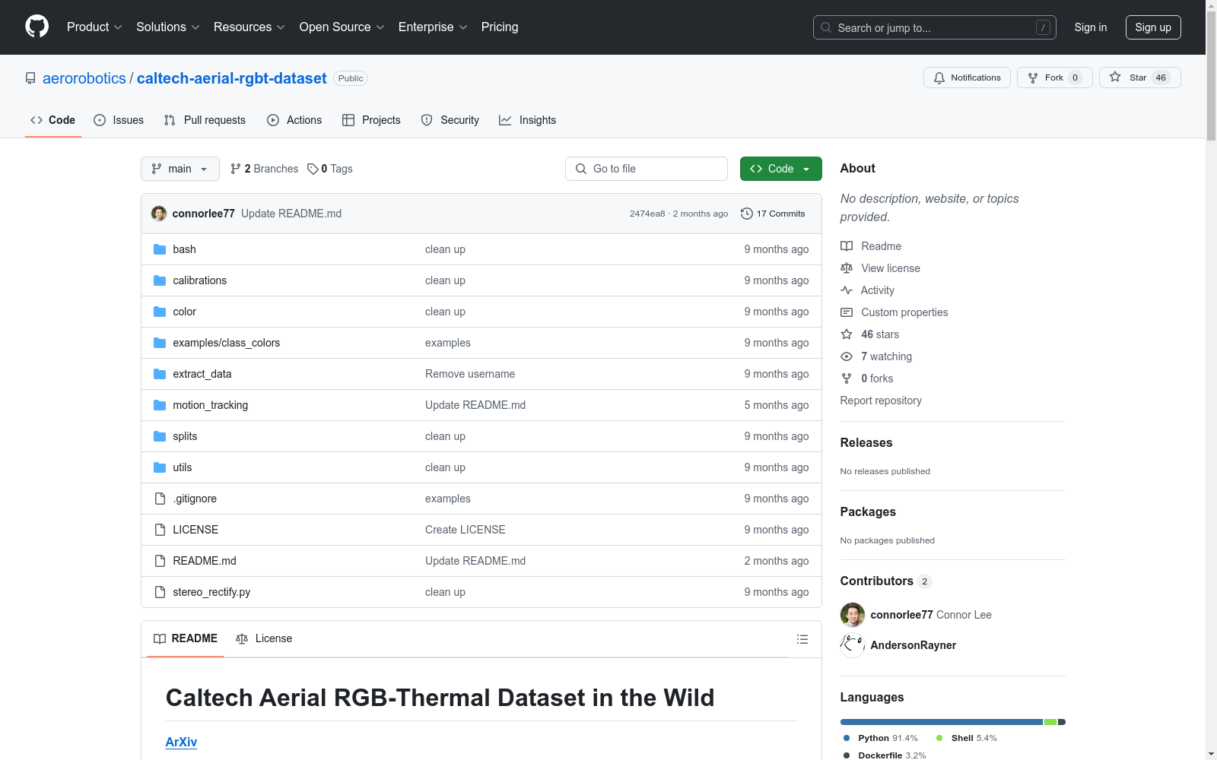
Task: Click the Search or jump to field
Action: [935, 27]
